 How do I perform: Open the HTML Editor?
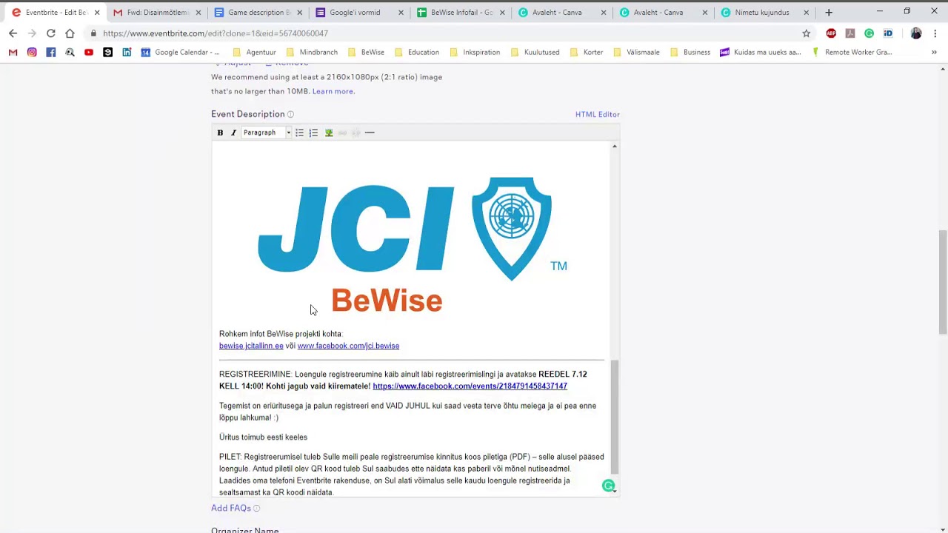pyautogui.click(x=597, y=114)
